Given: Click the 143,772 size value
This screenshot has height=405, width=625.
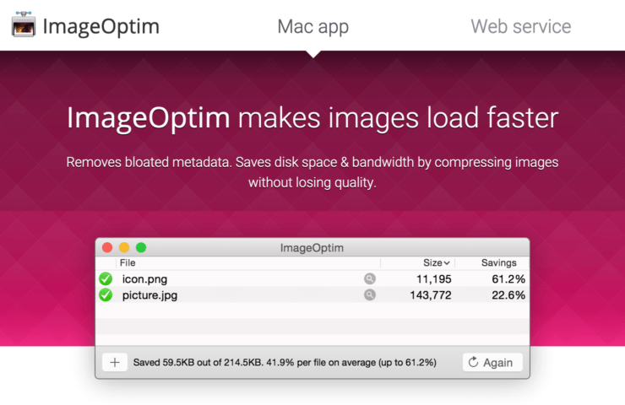Looking at the screenshot, I should tap(431, 295).
